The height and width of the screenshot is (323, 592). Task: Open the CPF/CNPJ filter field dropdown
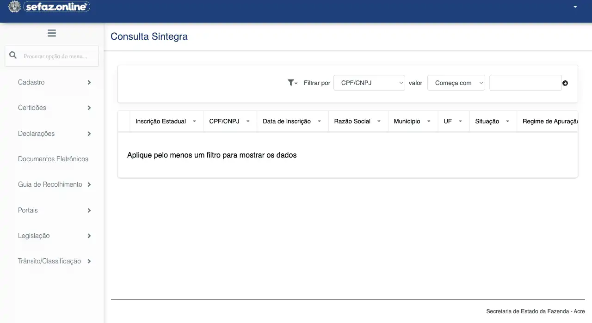point(369,83)
